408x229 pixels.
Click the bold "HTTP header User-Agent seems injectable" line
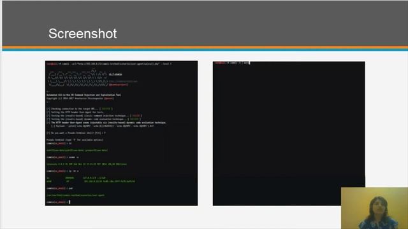pyautogui.click(x=106, y=123)
